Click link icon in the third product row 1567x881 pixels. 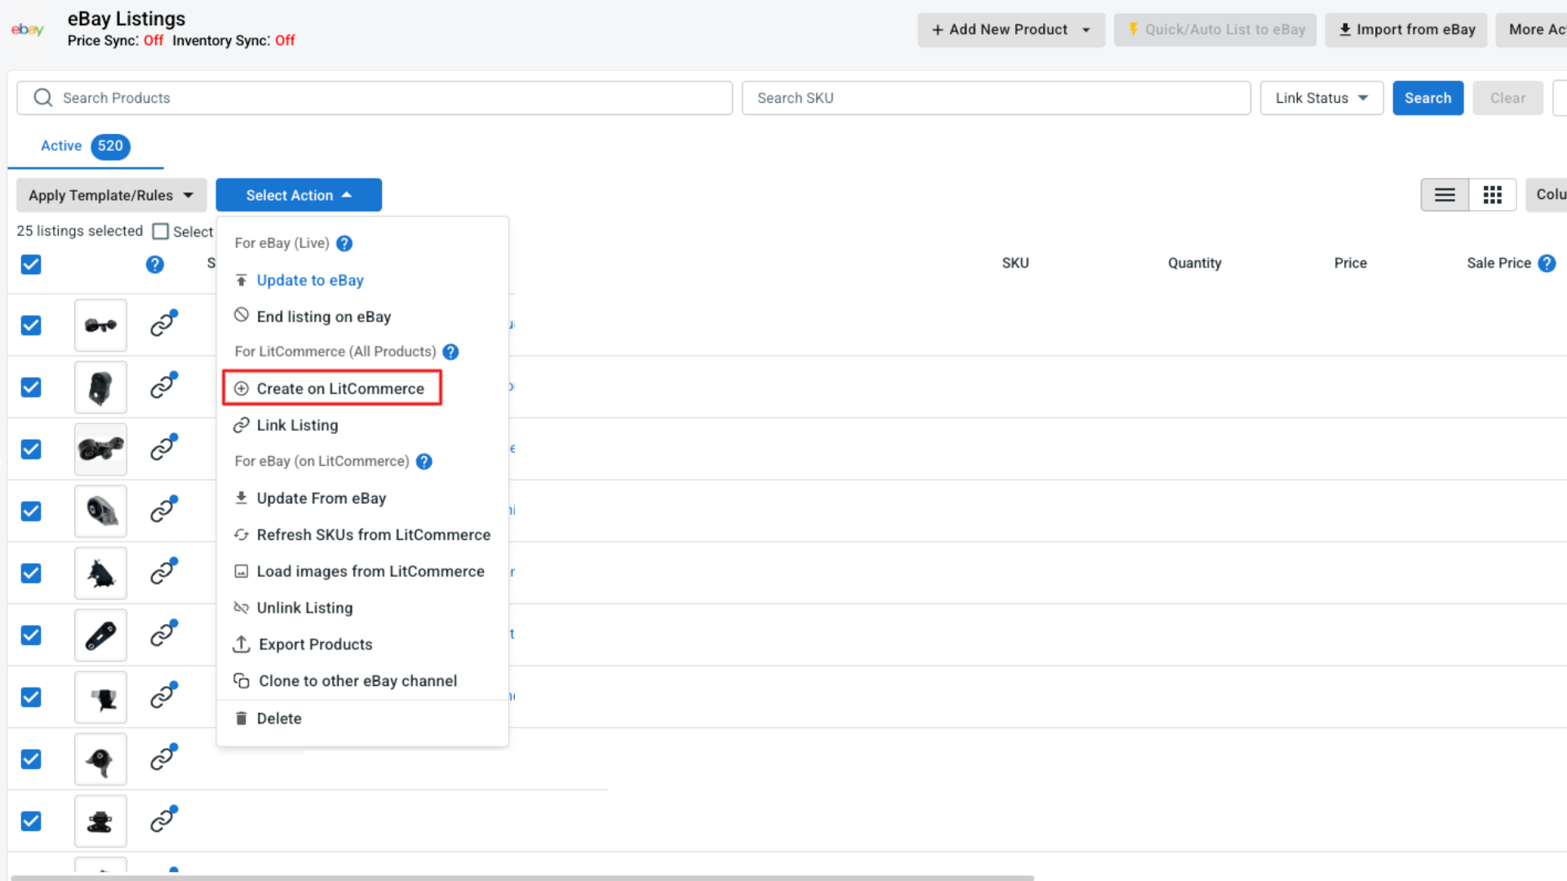(163, 448)
